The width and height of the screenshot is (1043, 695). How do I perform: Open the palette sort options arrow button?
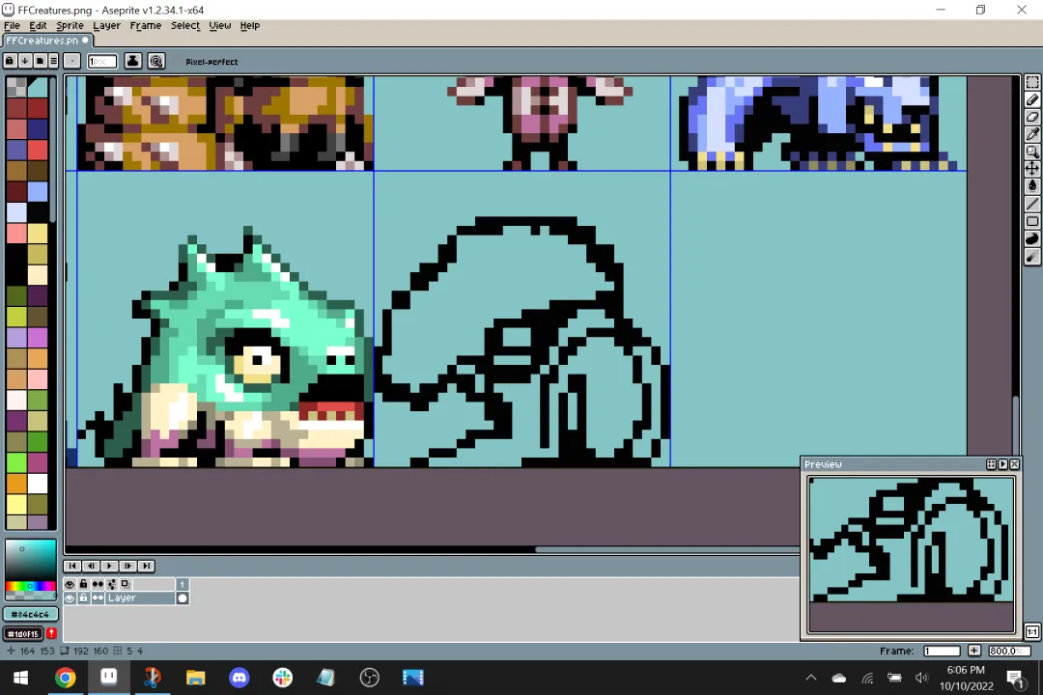point(24,61)
